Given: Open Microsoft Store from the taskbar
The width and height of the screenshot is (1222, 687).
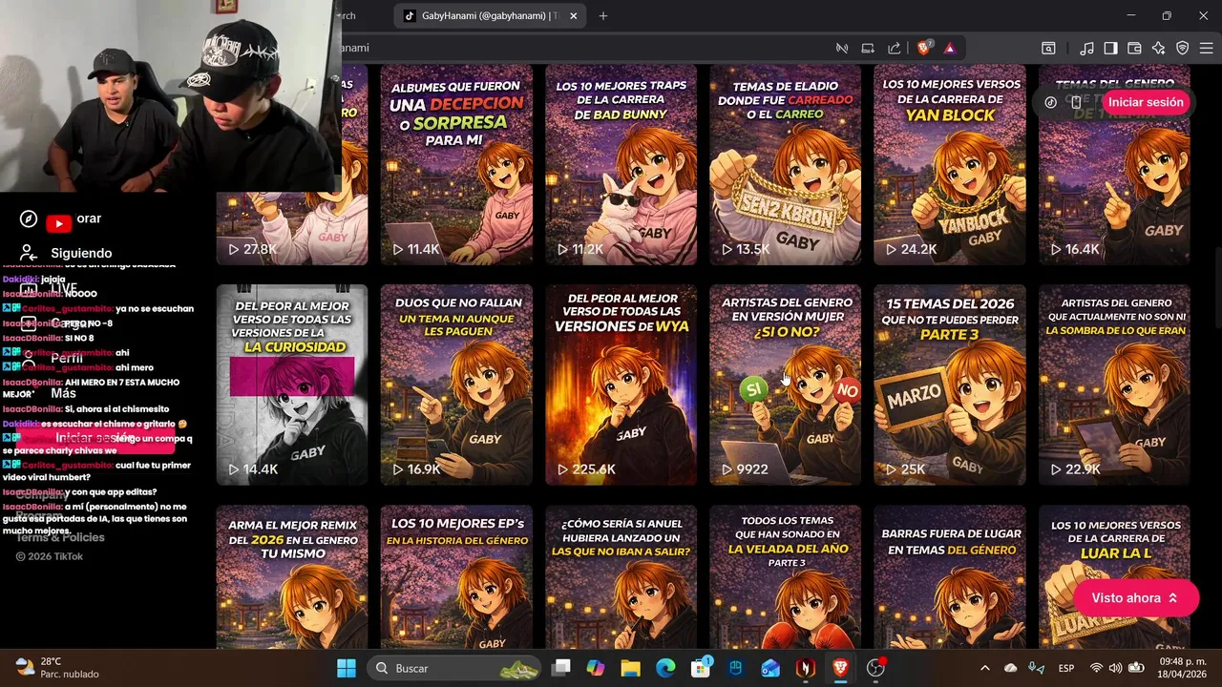Looking at the screenshot, I should tap(701, 668).
